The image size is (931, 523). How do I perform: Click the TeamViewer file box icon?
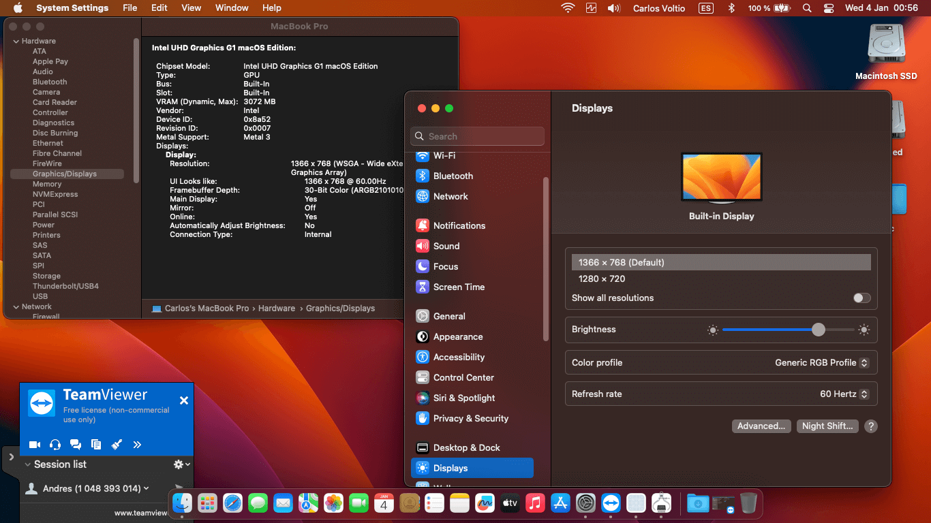(96, 445)
